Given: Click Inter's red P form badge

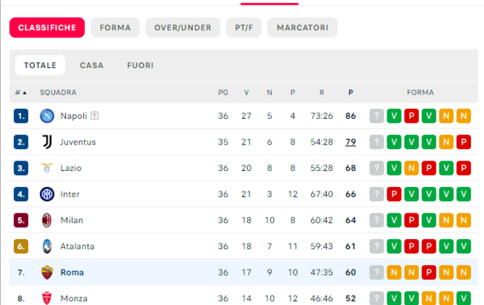Looking at the screenshot, I should point(394,194).
